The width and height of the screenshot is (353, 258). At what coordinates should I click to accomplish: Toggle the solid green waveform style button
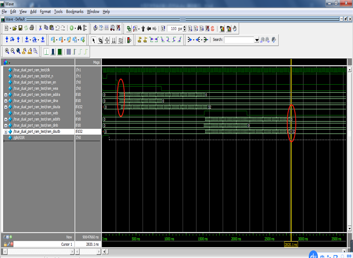pos(60,52)
